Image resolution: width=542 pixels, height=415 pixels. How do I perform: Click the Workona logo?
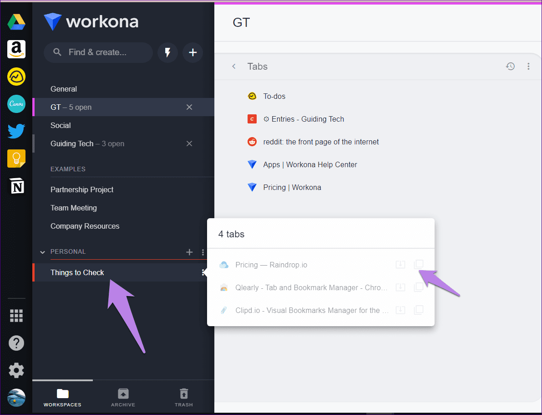91,21
